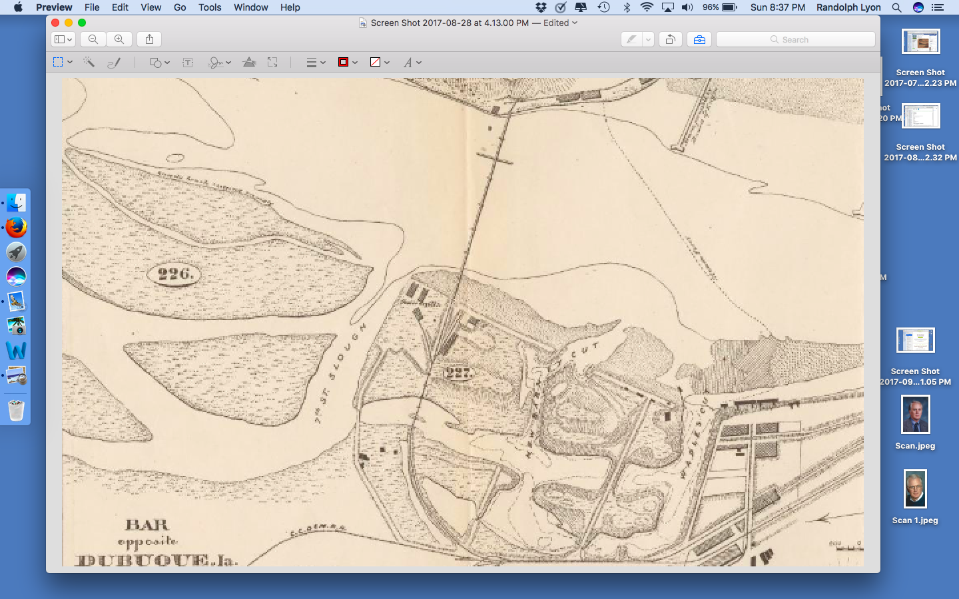Open the AirPlay display menu

click(x=667, y=7)
